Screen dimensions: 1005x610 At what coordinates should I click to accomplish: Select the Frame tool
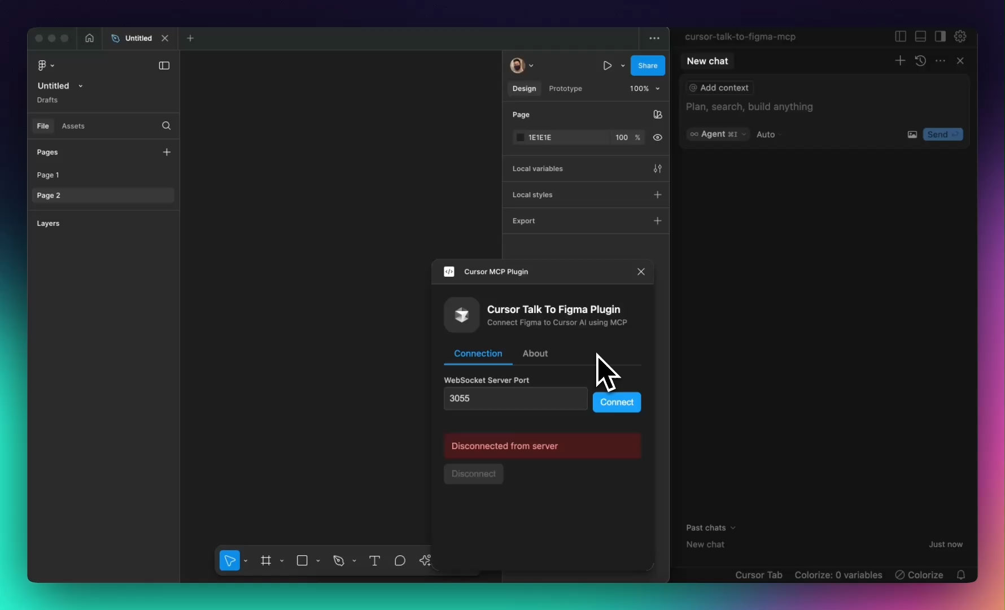pyautogui.click(x=266, y=560)
